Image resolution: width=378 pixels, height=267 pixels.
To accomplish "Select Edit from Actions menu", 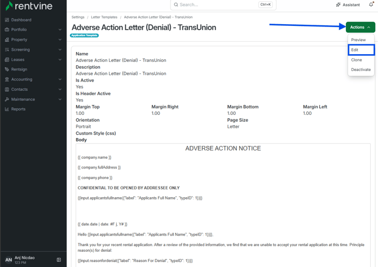I will click(361, 50).
